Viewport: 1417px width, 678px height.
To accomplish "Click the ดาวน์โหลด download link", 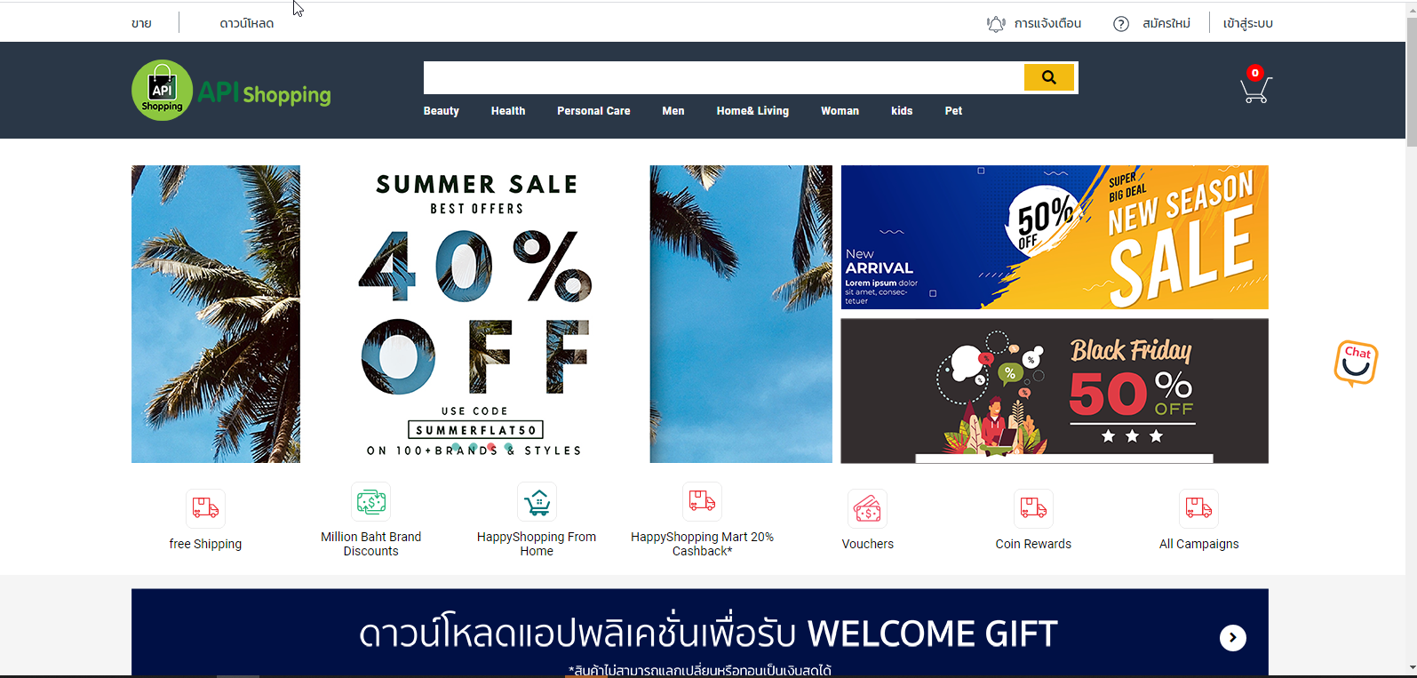I will tap(247, 24).
